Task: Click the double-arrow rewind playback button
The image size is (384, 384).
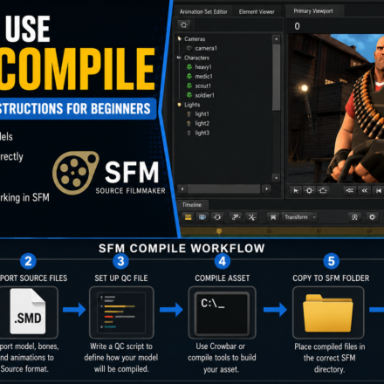Action: coord(364,190)
